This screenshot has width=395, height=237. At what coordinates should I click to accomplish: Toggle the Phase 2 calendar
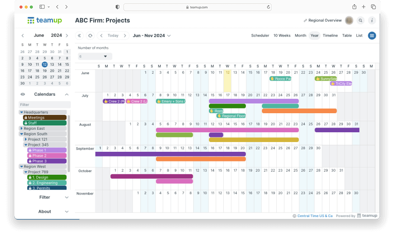(x=47, y=156)
